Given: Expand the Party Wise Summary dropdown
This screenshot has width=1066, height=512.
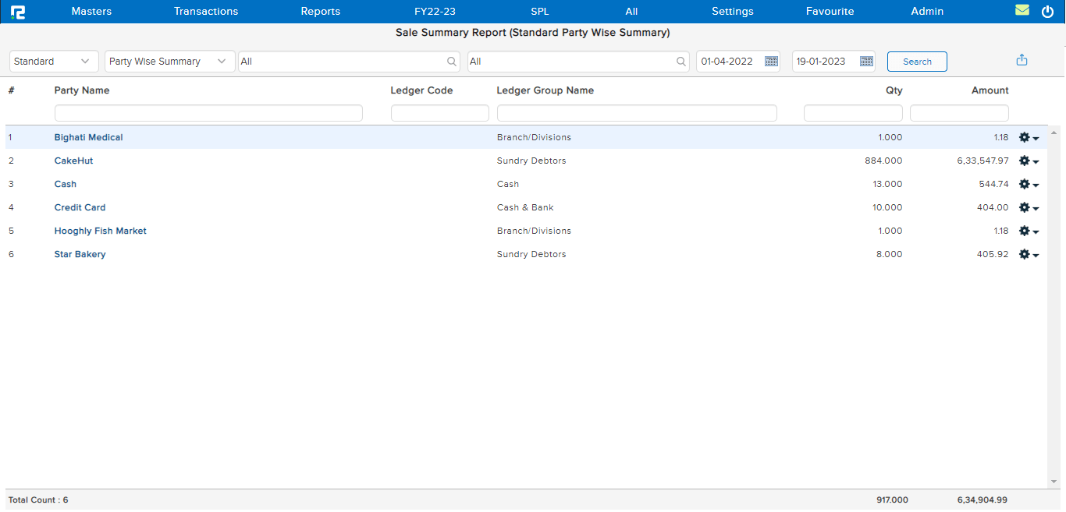Looking at the screenshot, I should pyautogui.click(x=169, y=62).
